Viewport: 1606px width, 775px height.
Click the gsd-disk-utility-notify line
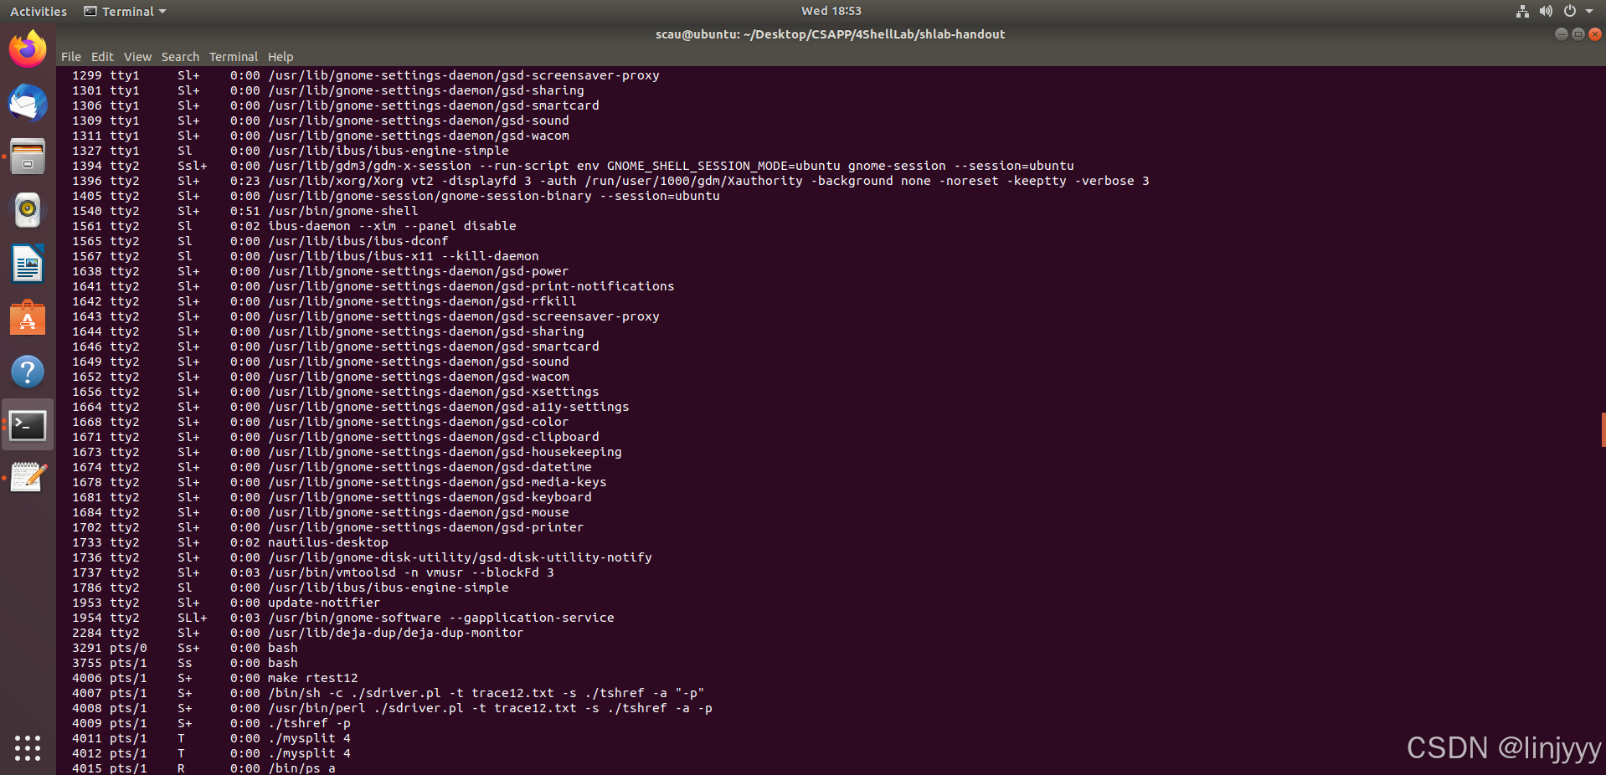point(362,557)
